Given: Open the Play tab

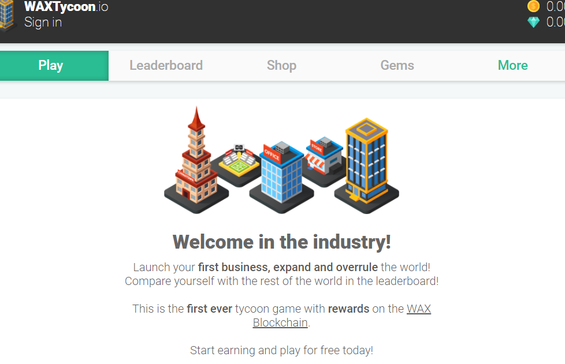Looking at the screenshot, I should pyautogui.click(x=54, y=65).
